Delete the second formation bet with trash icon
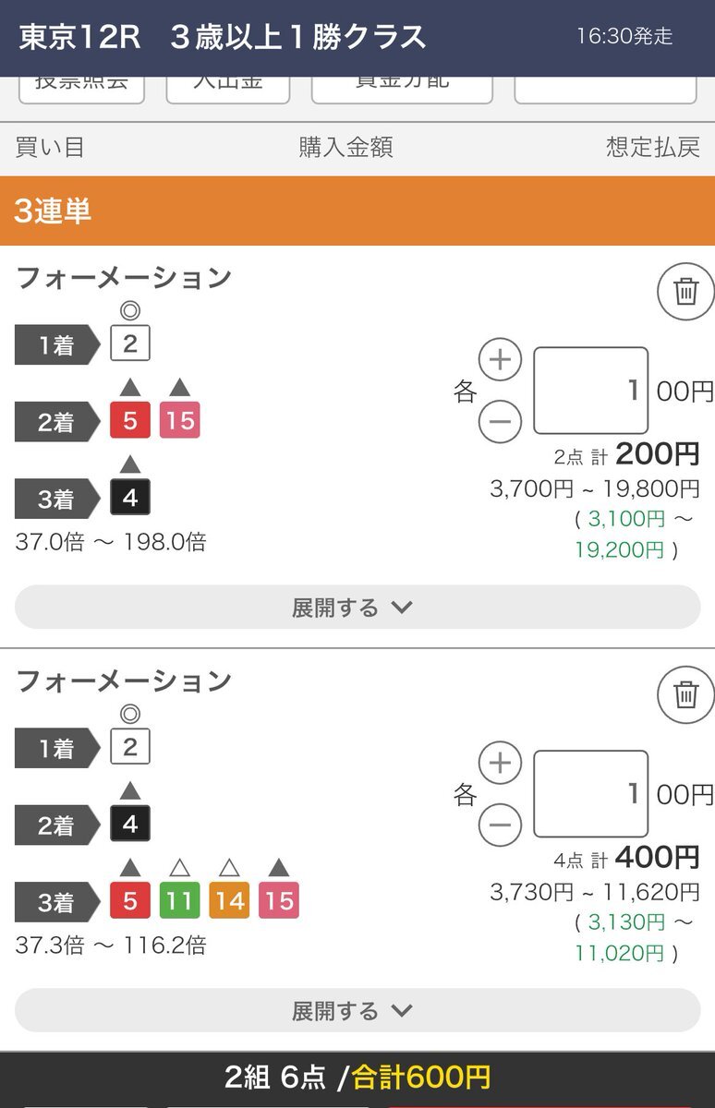Viewport: 715px width, 1108px height. coord(685,694)
